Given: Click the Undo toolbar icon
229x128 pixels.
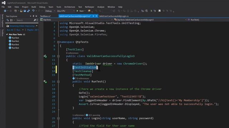Looking at the screenshot, I should pyautogui.click(x=33, y=11).
